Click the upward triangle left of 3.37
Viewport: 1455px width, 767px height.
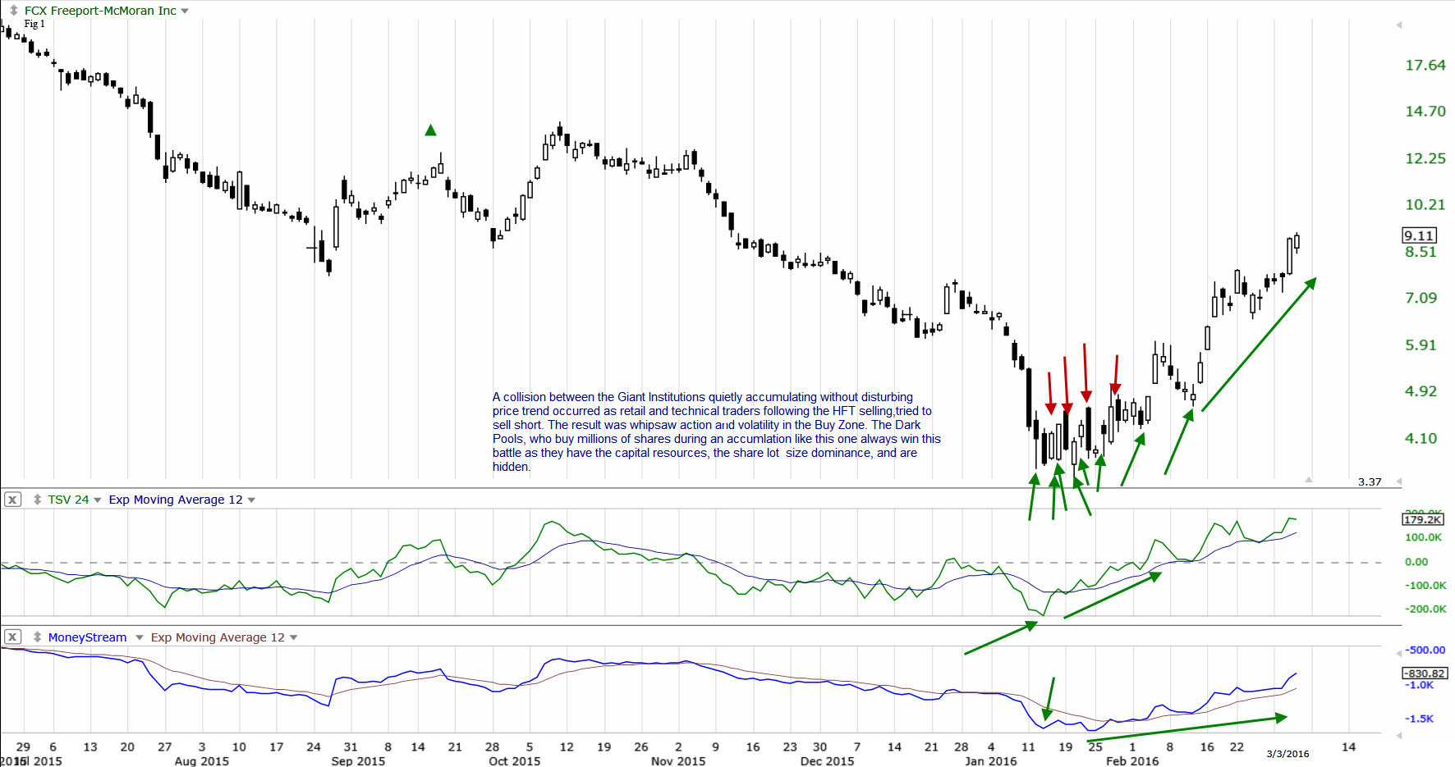click(x=1309, y=479)
